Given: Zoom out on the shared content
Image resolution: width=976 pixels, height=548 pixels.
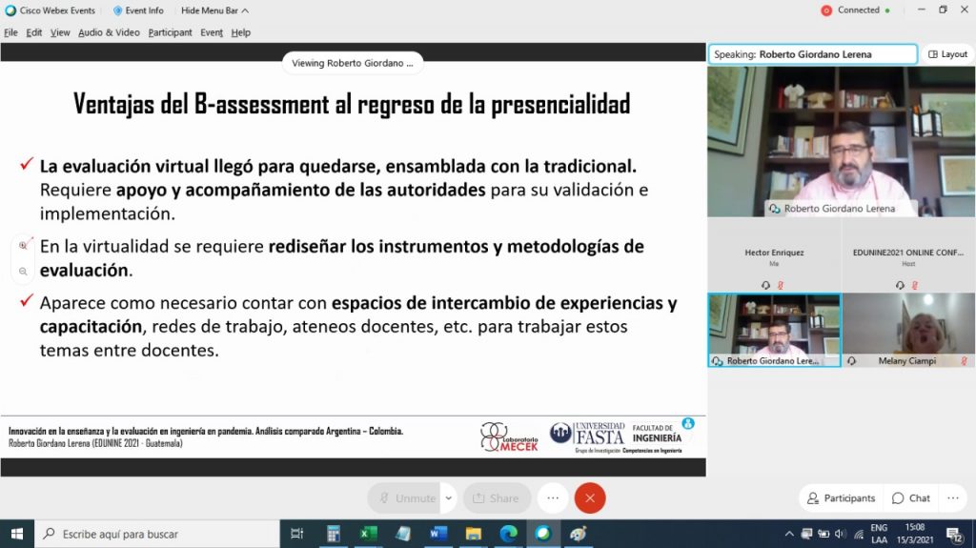Looking at the screenshot, I should pyautogui.click(x=23, y=272).
